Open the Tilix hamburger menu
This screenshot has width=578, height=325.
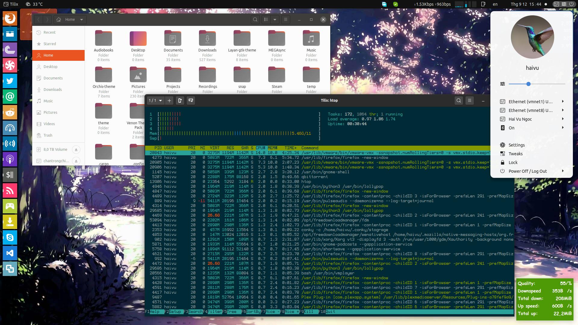tap(470, 101)
